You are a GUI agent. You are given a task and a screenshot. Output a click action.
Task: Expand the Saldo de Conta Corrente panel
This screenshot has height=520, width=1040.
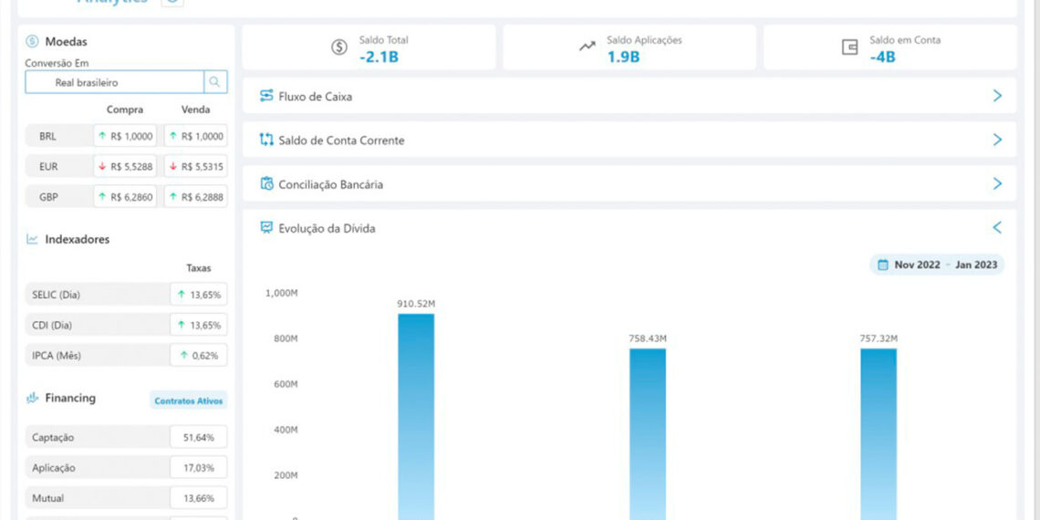[997, 140]
